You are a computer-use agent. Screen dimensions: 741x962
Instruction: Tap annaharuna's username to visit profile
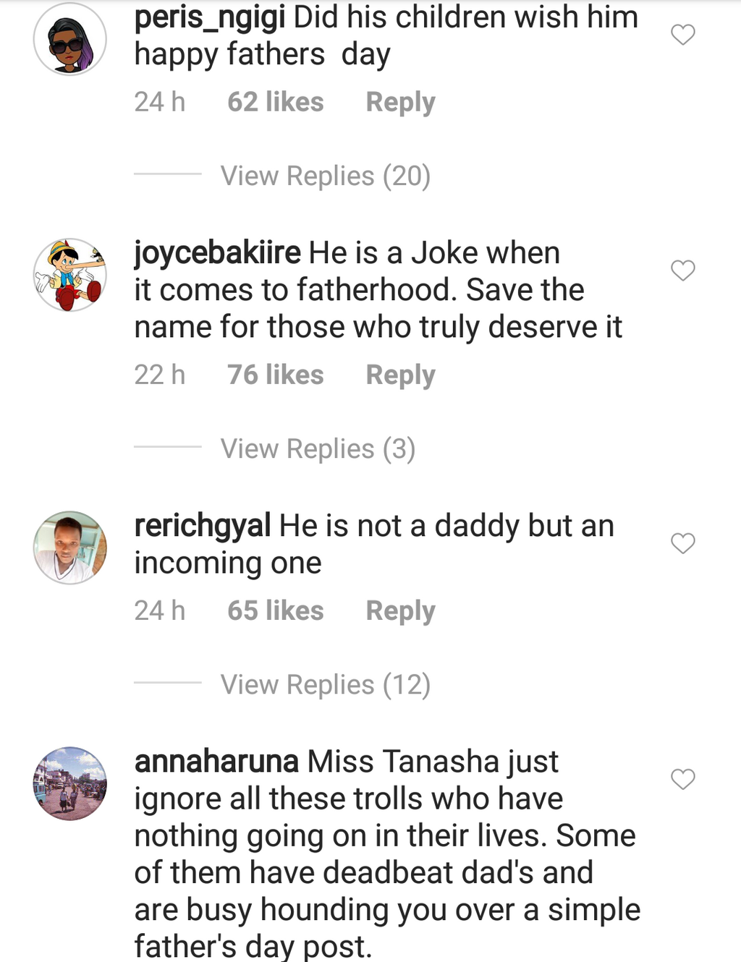tap(216, 762)
